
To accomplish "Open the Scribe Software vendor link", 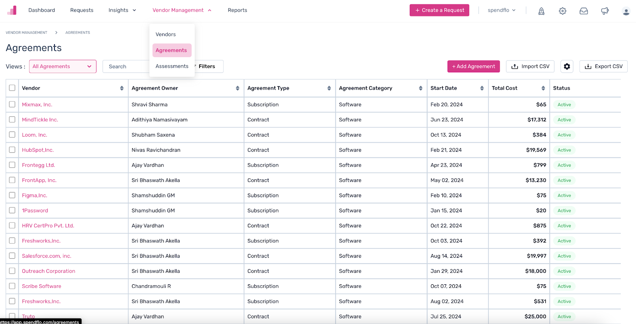I will [x=42, y=286].
